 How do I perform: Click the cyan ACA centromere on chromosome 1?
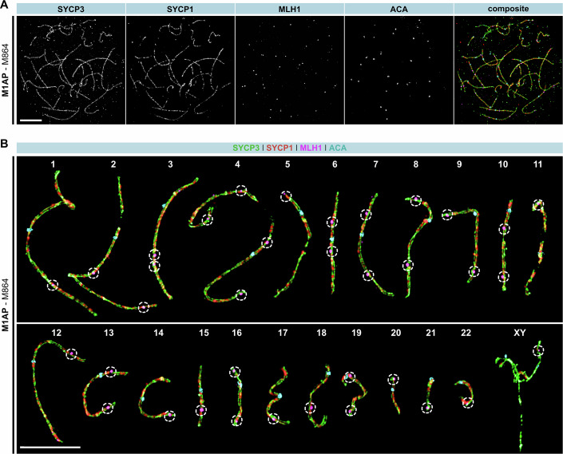coord(30,229)
